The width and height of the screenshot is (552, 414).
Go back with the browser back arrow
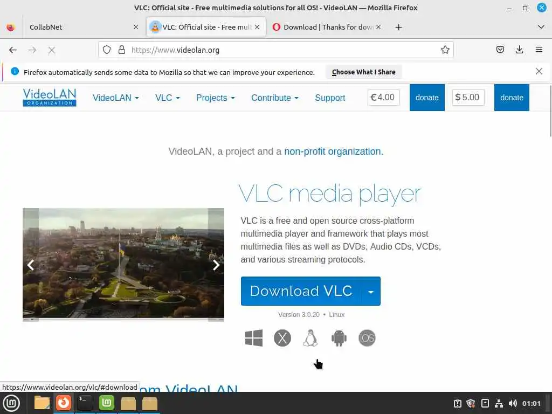[13, 50]
